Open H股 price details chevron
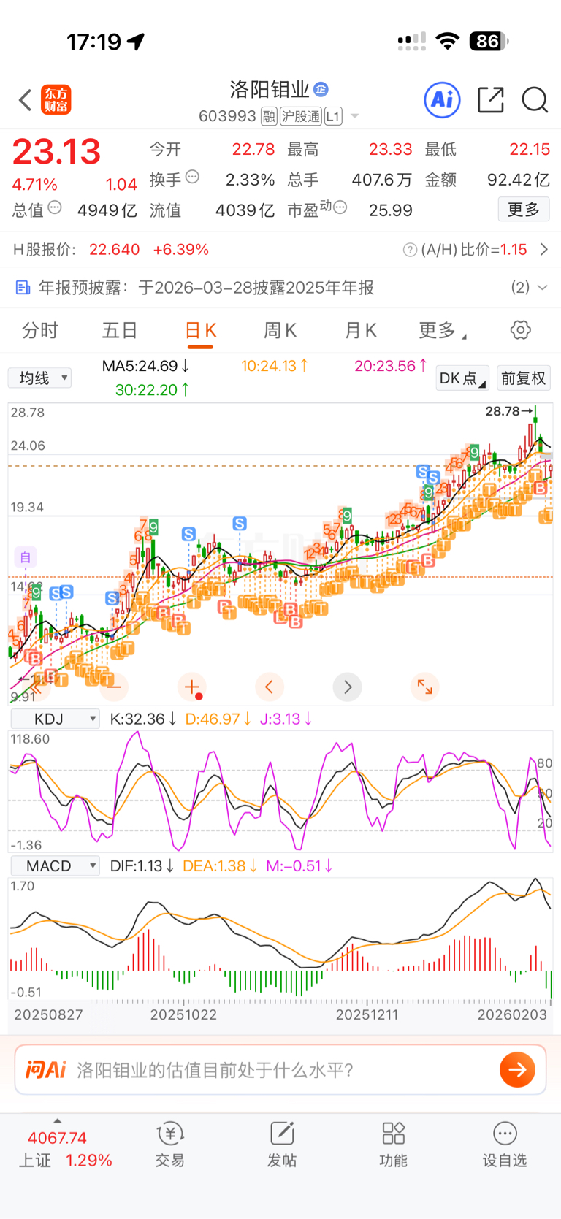The height and width of the screenshot is (1219, 561). pos(544,250)
